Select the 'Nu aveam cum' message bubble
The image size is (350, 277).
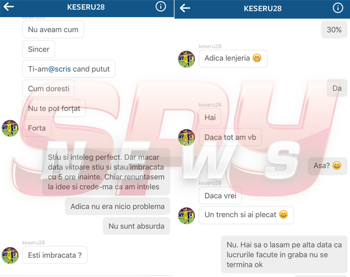coord(53,30)
